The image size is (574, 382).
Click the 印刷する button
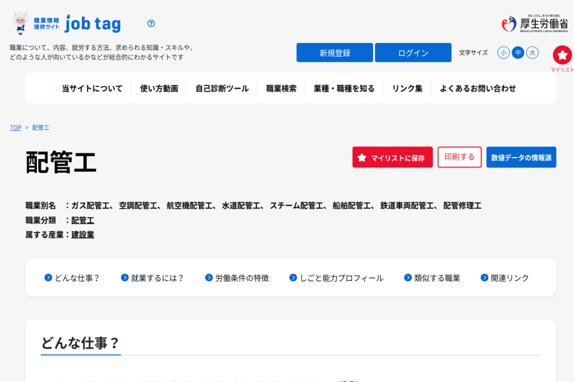(x=460, y=157)
